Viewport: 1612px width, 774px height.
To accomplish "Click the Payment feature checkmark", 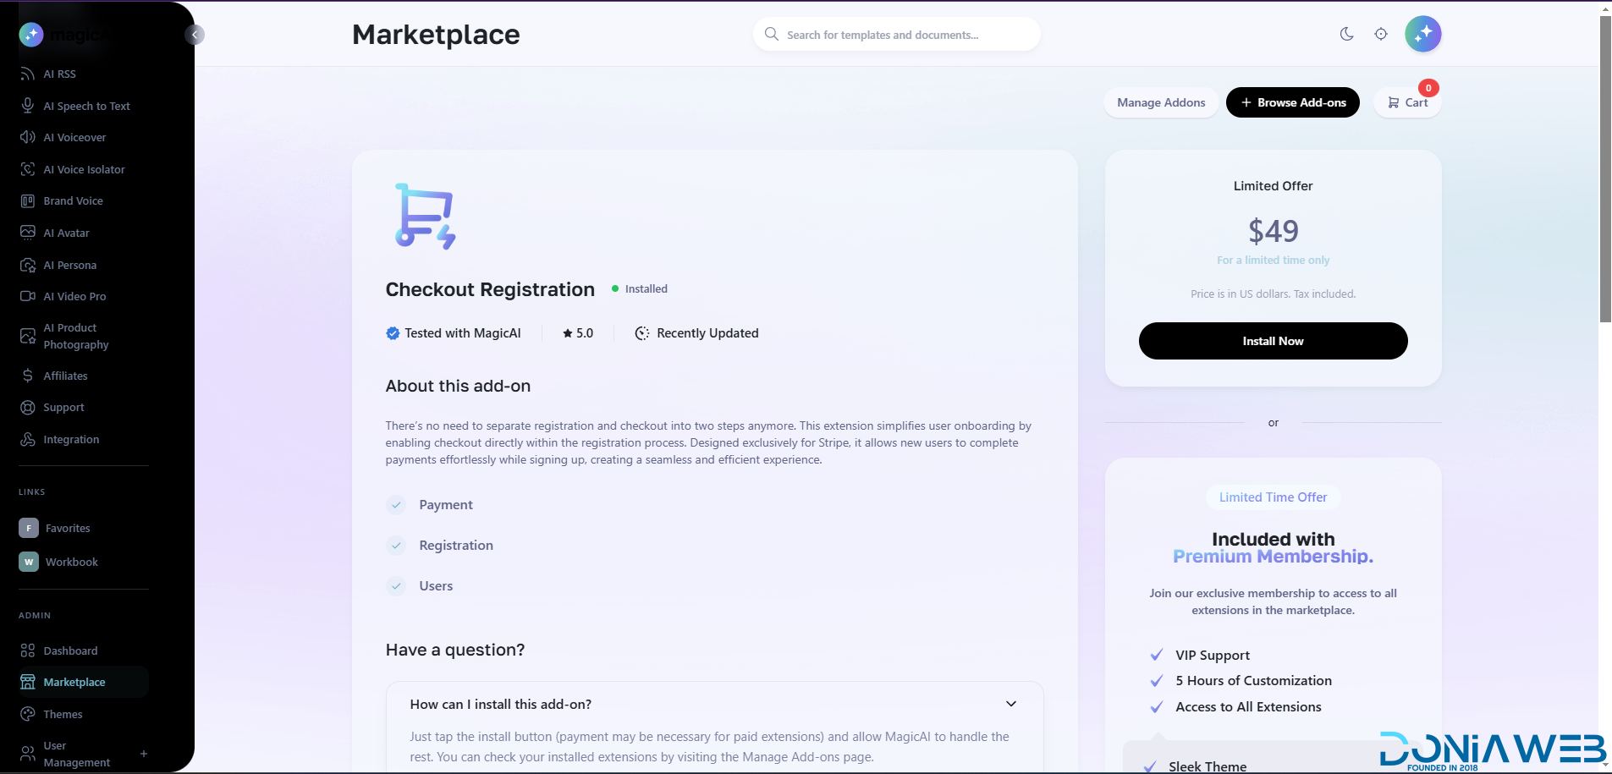I will [x=396, y=505].
